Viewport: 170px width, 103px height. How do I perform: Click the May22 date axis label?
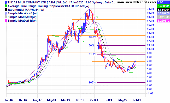[x=123, y=100]
